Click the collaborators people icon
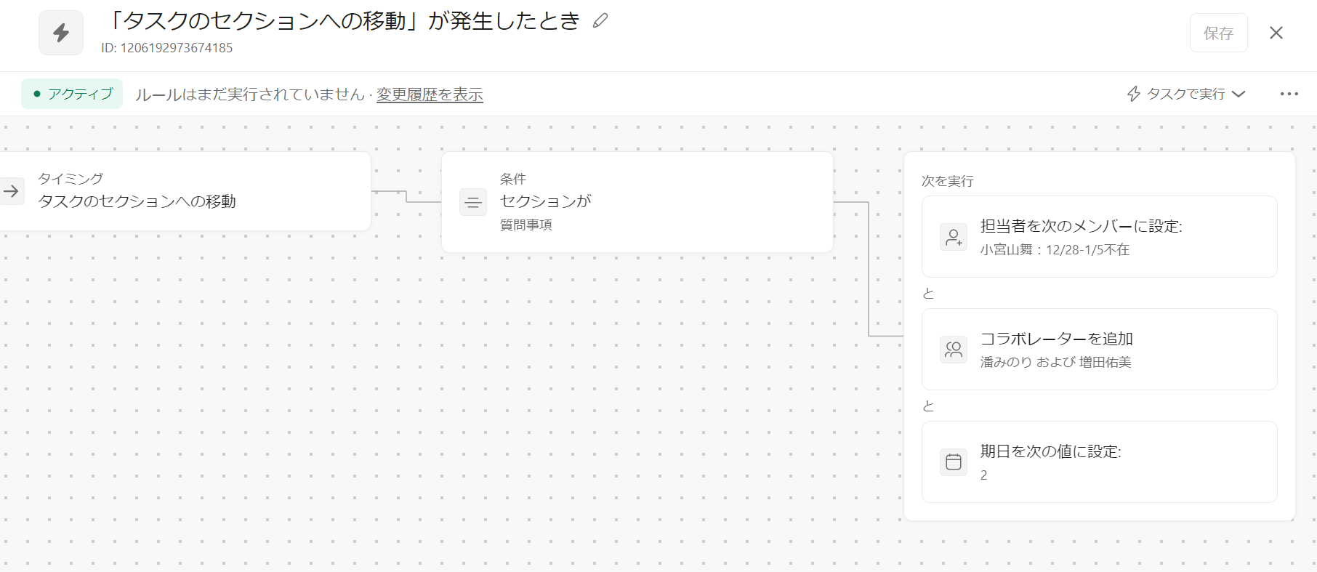This screenshot has height=572, width=1317. pyautogui.click(x=954, y=350)
